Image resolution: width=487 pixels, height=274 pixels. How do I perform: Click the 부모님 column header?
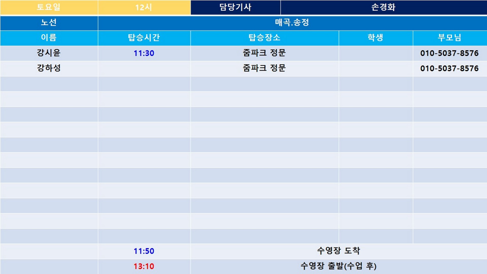(x=449, y=38)
